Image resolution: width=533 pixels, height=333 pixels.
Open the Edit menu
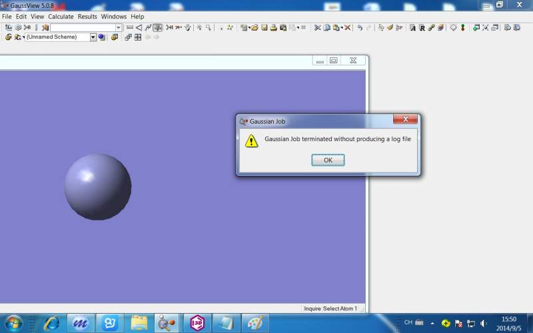coord(21,16)
